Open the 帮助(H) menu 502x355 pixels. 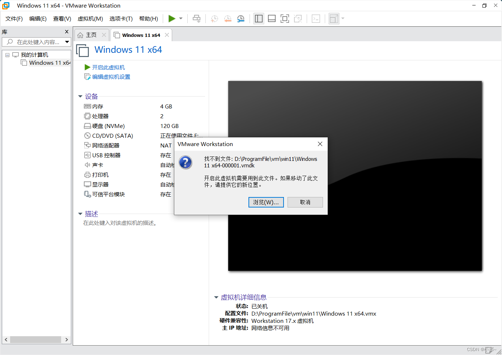pos(149,19)
